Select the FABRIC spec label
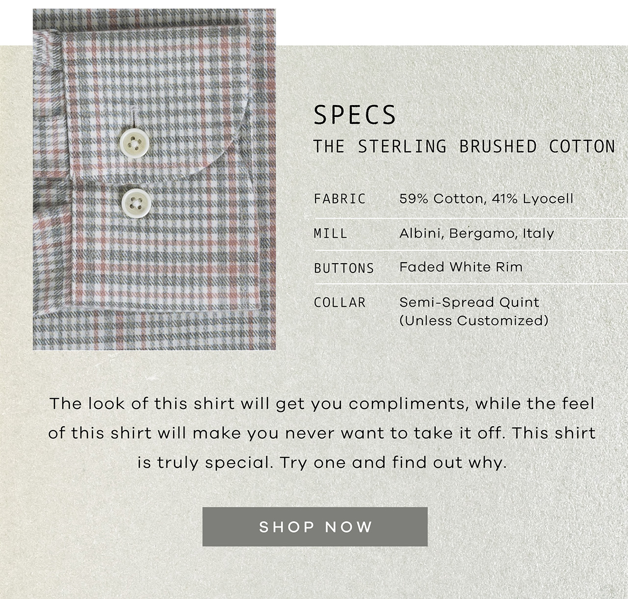 (340, 198)
